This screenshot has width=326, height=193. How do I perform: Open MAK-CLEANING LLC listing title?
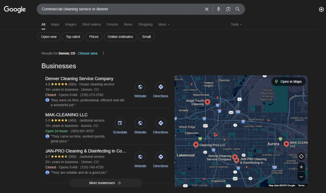coord(66,115)
